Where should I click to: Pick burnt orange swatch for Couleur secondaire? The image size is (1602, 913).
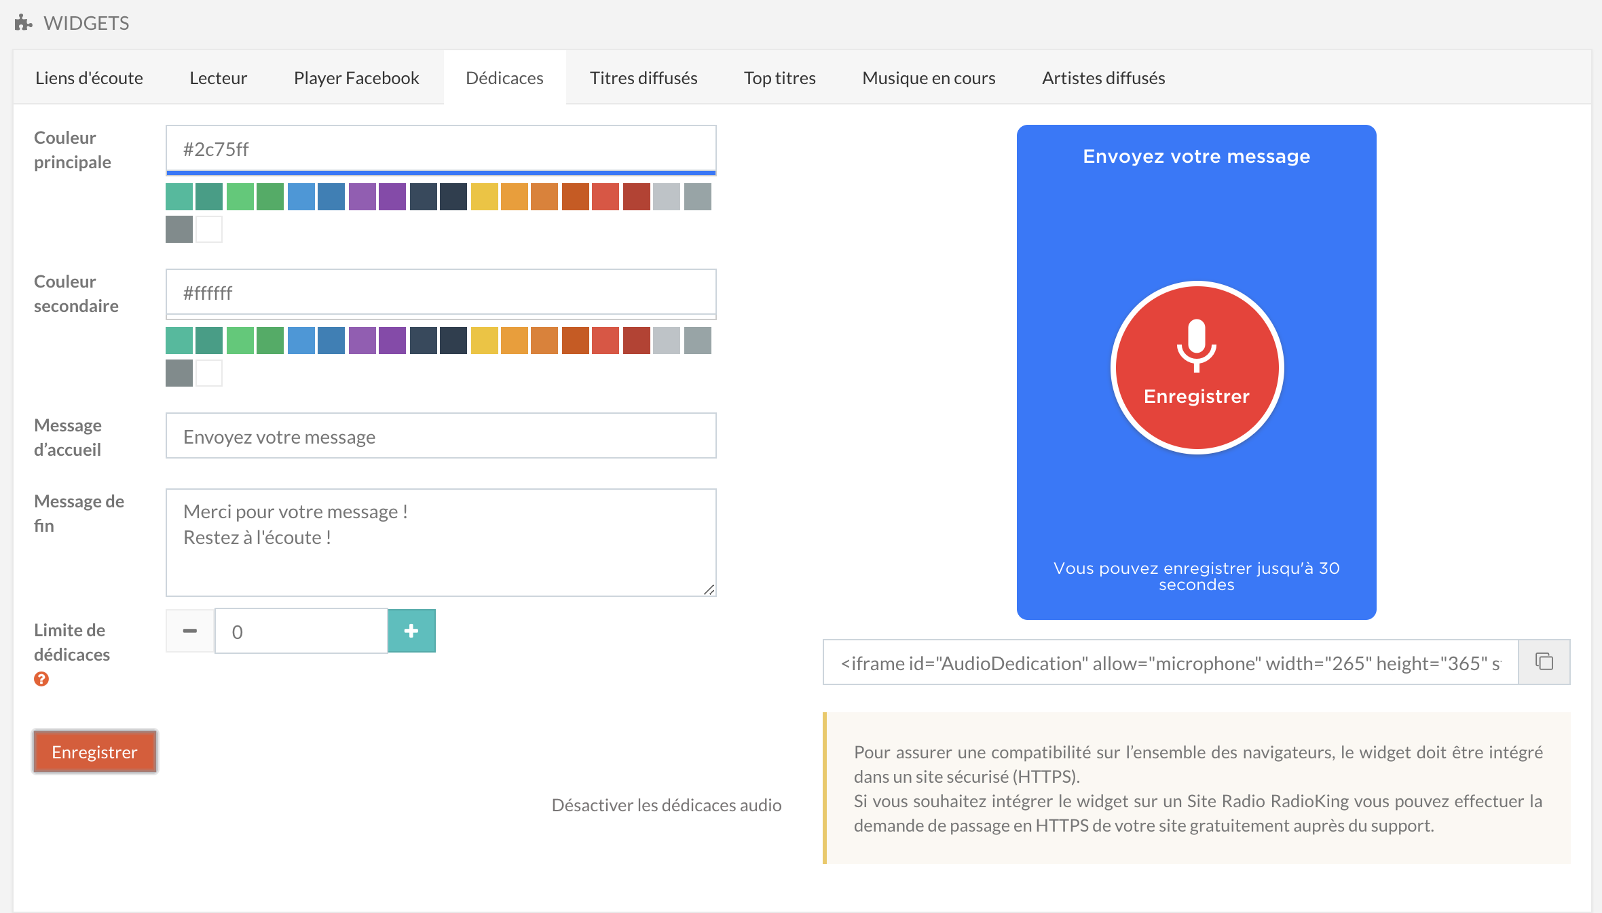pyautogui.click(x=576, y=341)
